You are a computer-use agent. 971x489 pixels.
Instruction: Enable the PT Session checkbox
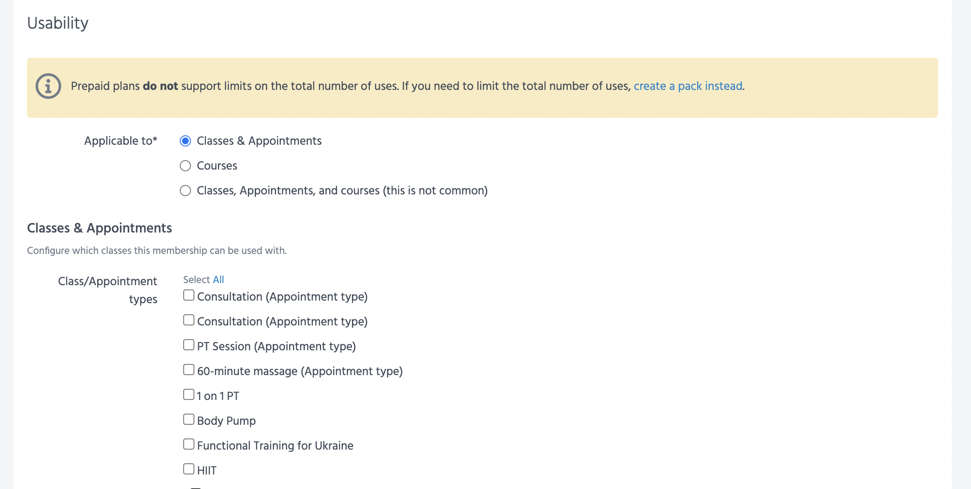189,345
